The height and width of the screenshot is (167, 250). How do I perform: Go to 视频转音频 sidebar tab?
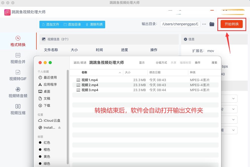point(18,92)
